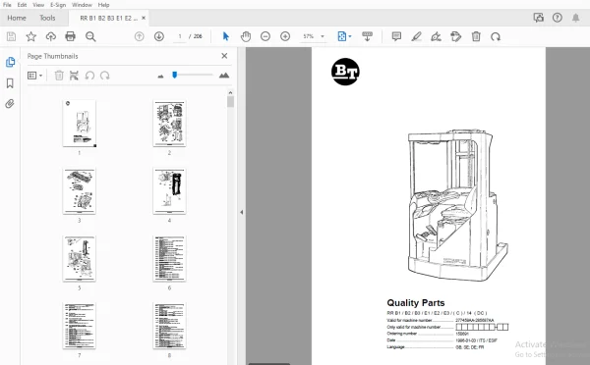Enlarge thumbnail size large mountain icon

point(224,76)
